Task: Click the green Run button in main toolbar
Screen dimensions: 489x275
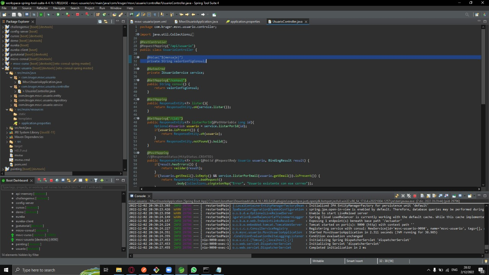Action: [58, 15]
